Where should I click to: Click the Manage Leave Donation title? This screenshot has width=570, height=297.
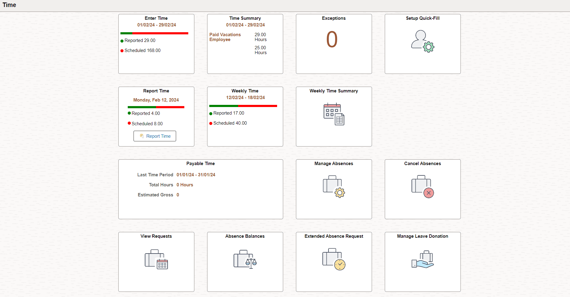[x=422, y=236]
